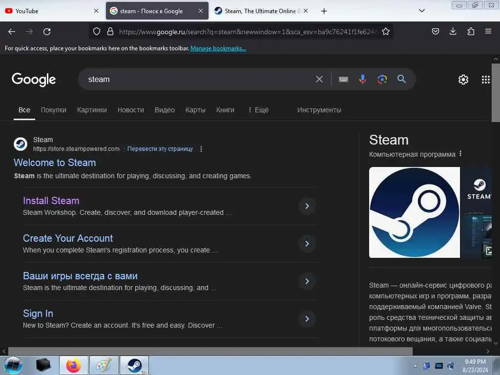
Task: Open the Firefox hamburger menu
Action: point(488,31)
